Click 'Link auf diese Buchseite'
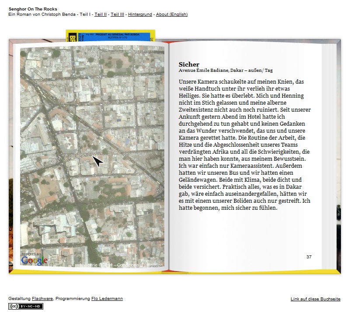Screen dimensions: 351x314 [x=316, y=299]
